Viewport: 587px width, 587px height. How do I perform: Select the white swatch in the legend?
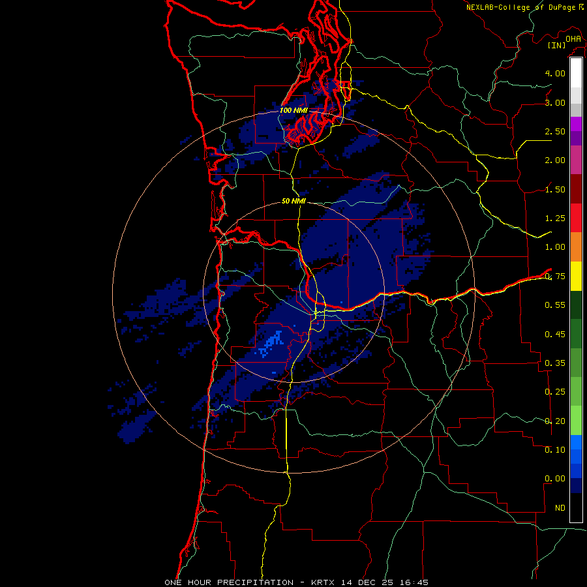[x=576, y=73]
